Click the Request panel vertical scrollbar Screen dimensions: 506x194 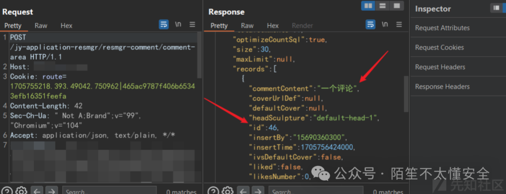[200, 55]
